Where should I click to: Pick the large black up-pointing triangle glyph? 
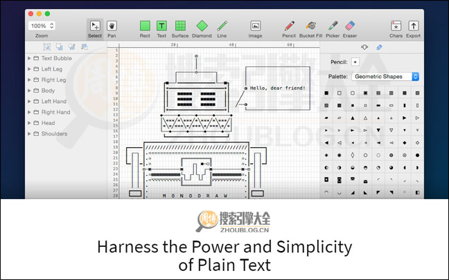[x=353, y=118]
